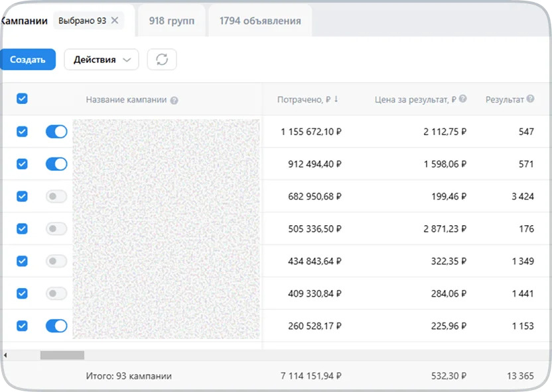The width and height of the screenshot is (552, 392).
Task: Enable toggle for campaign spending 409 330,84 ₽
Action: [x=56, y=293]
